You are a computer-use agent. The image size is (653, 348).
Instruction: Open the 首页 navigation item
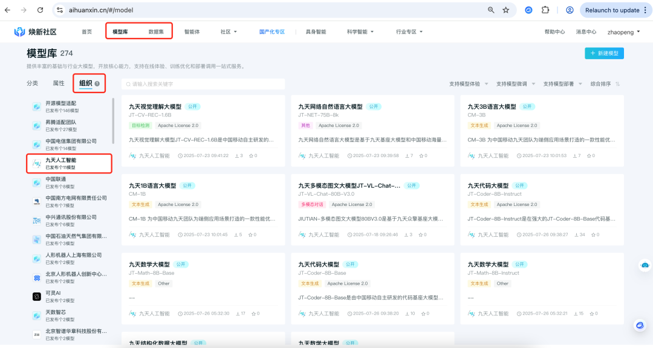point(86,31)
